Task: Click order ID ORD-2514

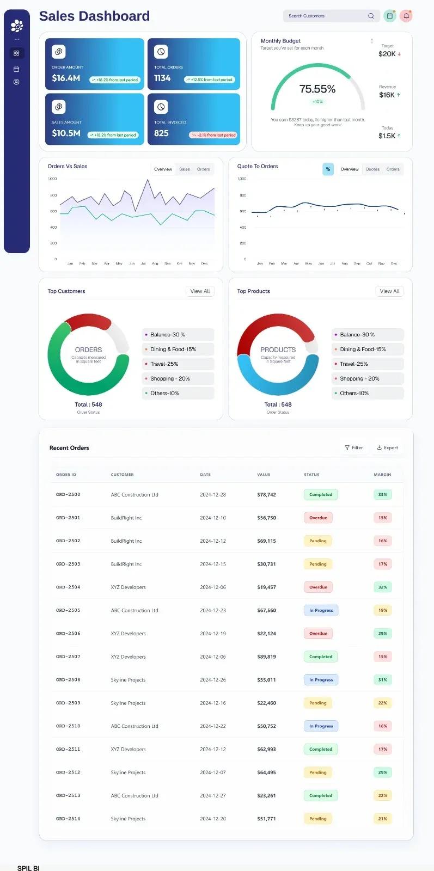Action: 68,818
